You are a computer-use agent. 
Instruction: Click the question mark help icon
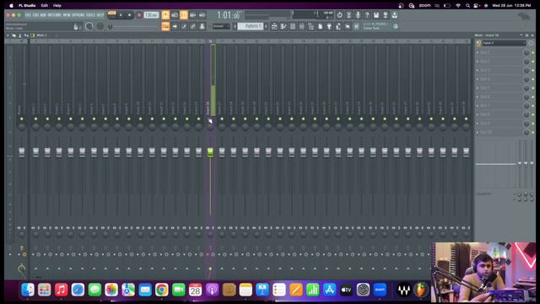click(367, 15)
